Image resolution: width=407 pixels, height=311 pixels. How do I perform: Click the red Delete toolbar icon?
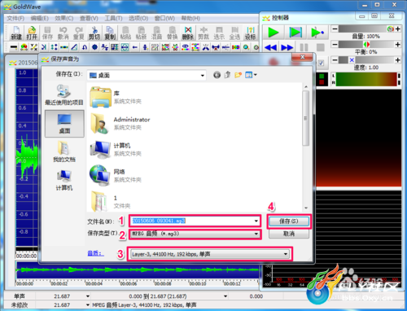click(x=188, y=33)
